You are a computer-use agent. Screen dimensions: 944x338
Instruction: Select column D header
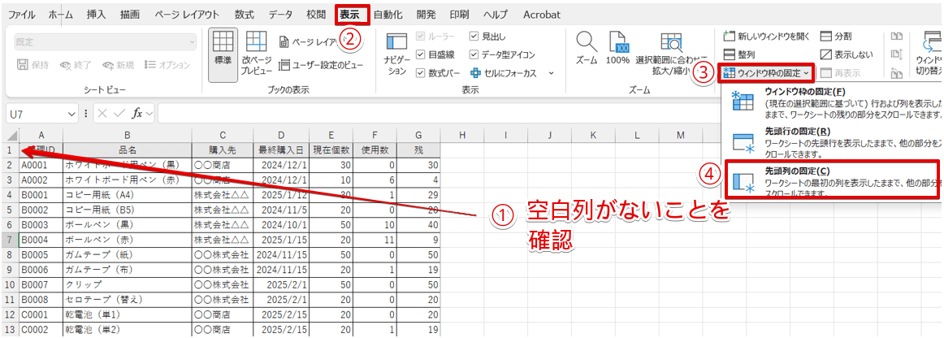pyautogui.click(x=281, y=135)
